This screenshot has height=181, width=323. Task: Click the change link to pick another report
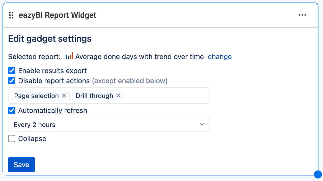(x=220, y=57)
